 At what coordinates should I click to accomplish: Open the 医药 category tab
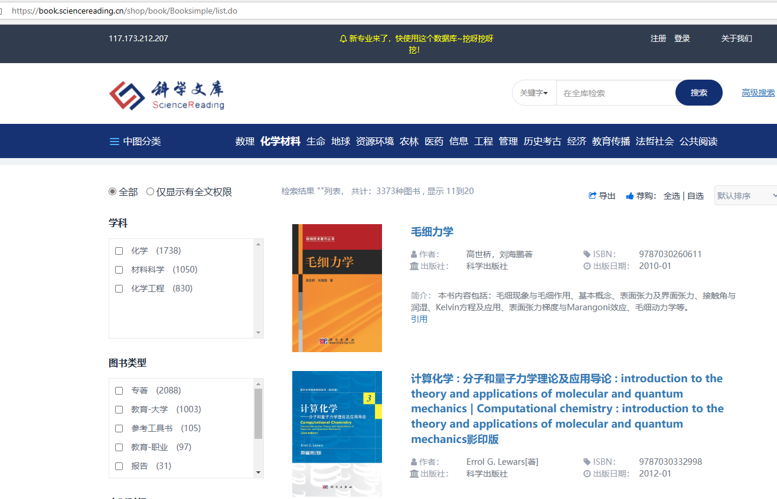point(434,142)
